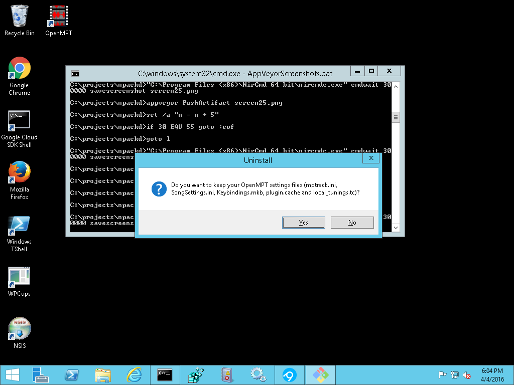
Task: Launch PowerShell from the taskbar
Action: (72, 375)
